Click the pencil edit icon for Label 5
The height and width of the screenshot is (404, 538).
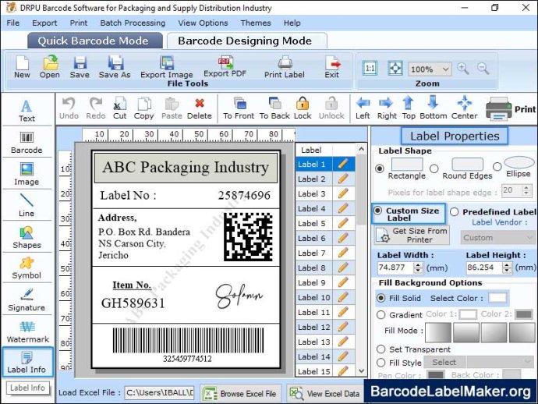[x=343, y=223]
